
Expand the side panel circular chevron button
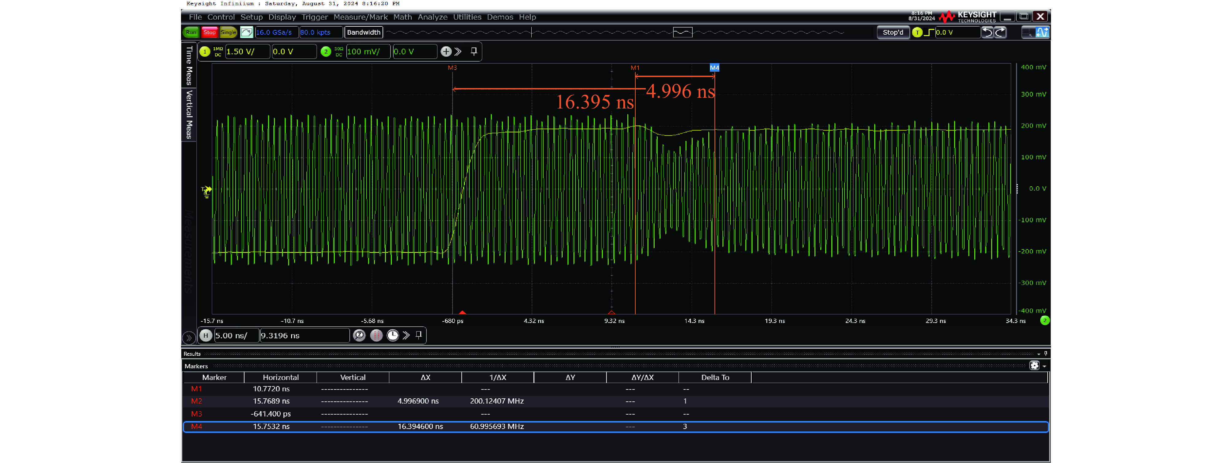[x=189, y=338]
